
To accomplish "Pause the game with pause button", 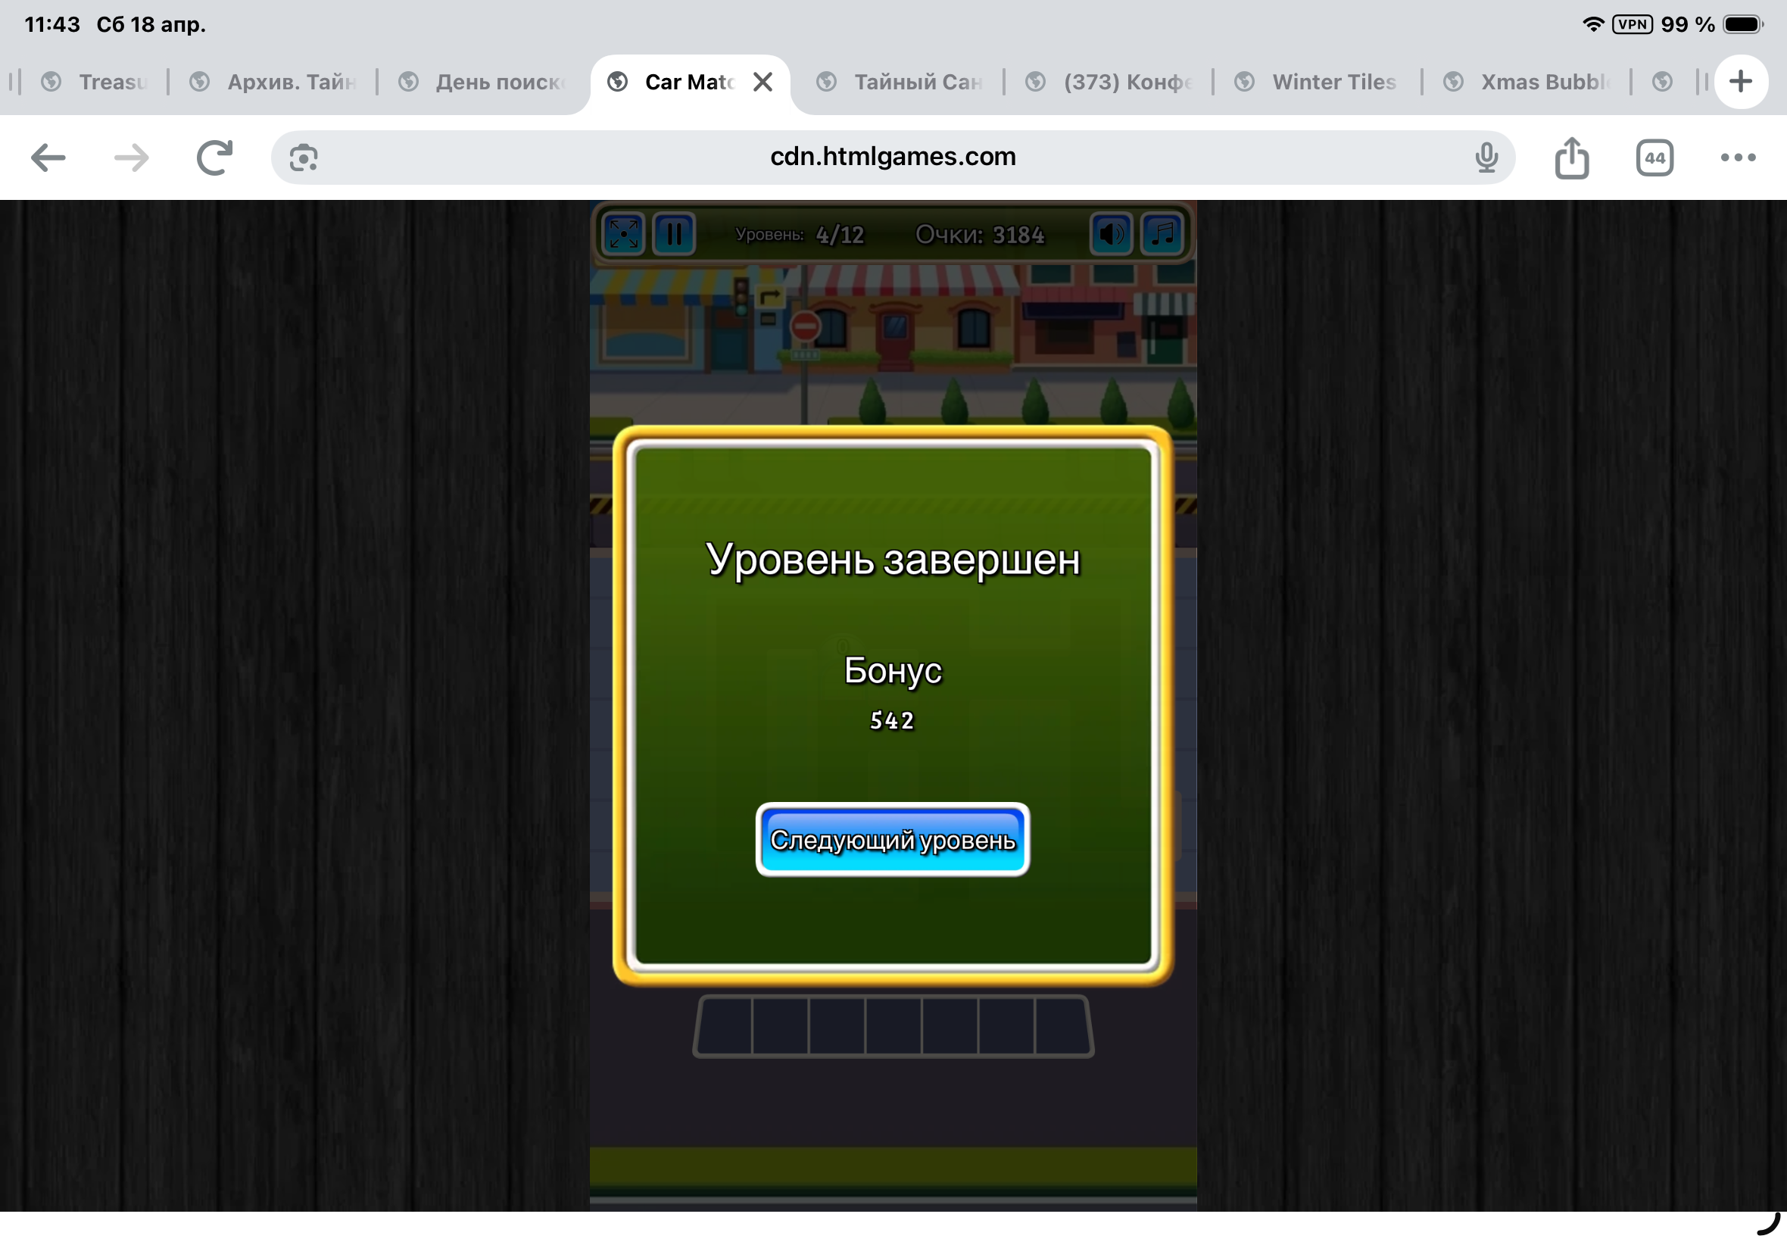I will click(674, 233).
